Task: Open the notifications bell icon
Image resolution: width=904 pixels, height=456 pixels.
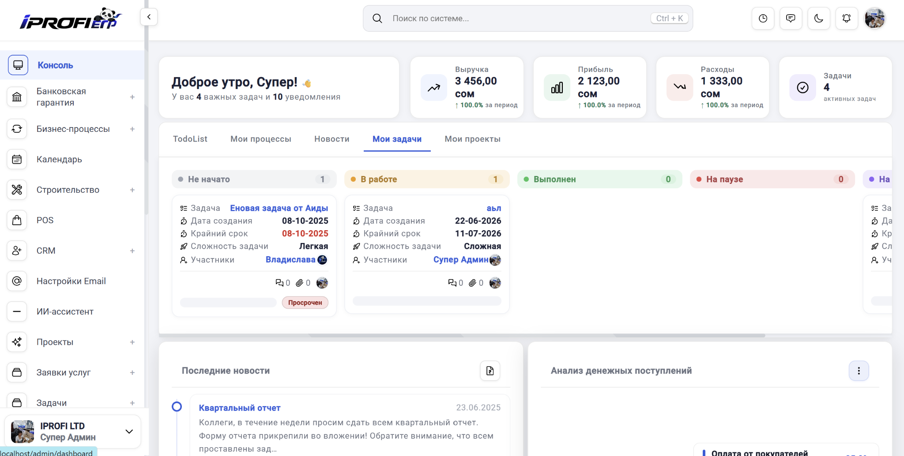Action: (847, 19)
